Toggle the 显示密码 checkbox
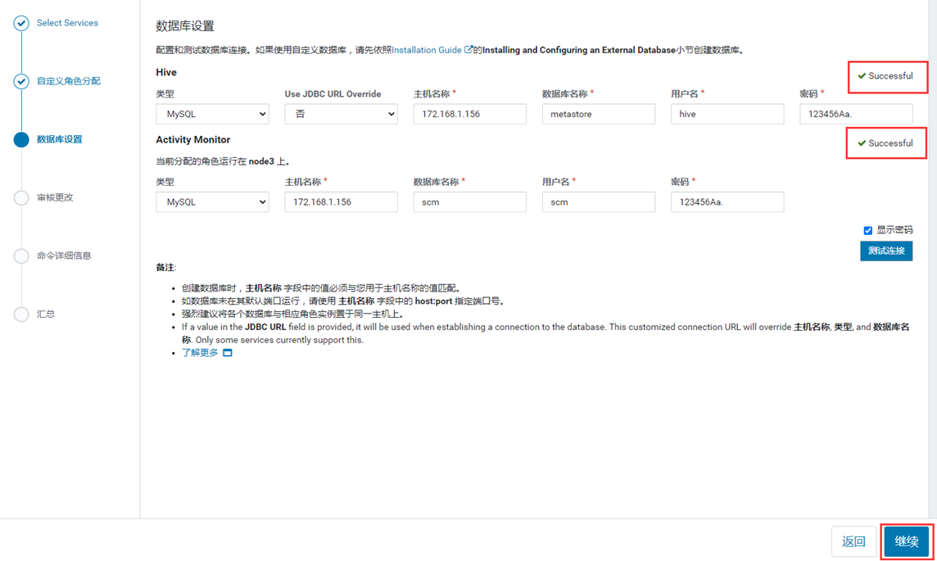The height and width of the screenshot is (561, 937). [x=867, y=231]
